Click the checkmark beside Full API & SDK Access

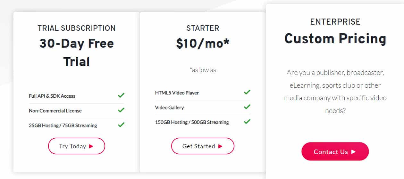[x=121, y=95]
